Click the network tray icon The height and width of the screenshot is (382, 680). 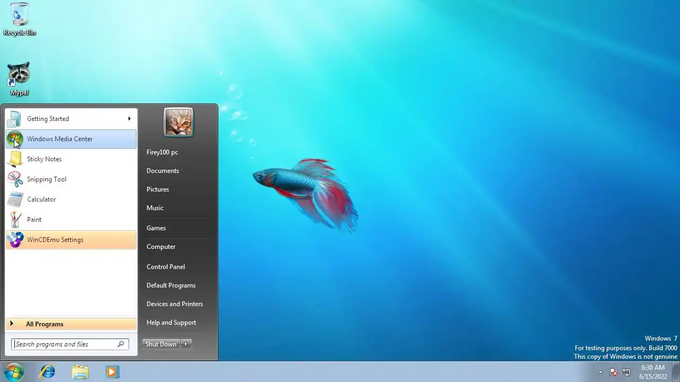pos(626,372)
